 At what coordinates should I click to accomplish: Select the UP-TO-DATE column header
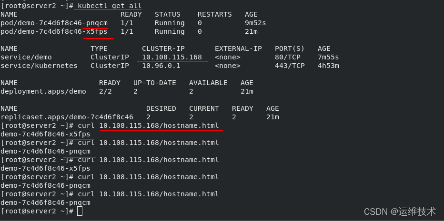click(155, 83)
